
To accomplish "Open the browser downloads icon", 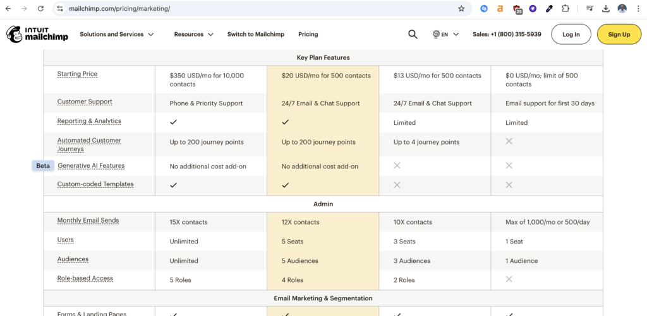I will pos(606,9).
